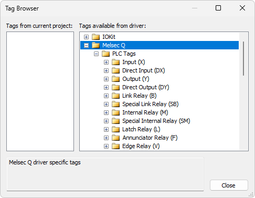Screen dimensions: 255x198
Task: Select the Internal Relay (M) label
Action: point(145,112)
